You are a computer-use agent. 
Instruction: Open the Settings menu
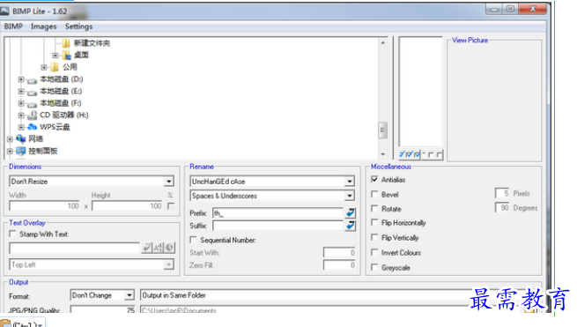pyautogui.click(x=78, y=26)
